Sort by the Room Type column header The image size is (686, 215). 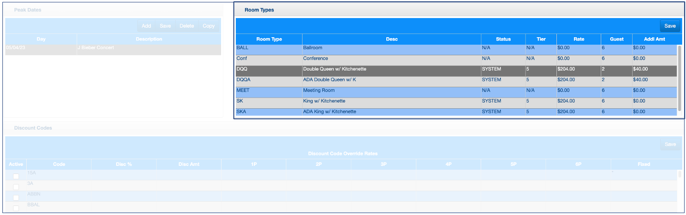click(269, 39)
